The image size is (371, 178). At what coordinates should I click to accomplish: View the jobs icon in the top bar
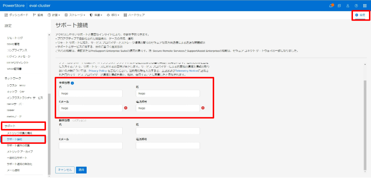click(339, 6)
